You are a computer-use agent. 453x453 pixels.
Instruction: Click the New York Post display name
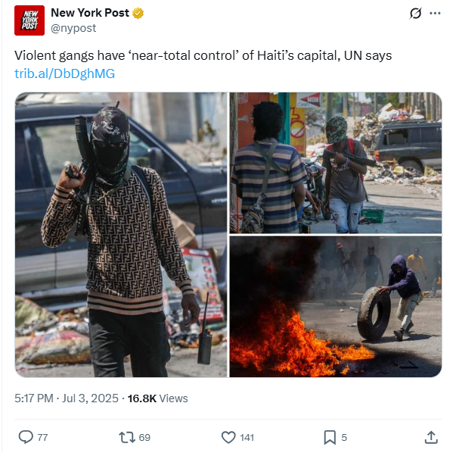tap(90, 13)
